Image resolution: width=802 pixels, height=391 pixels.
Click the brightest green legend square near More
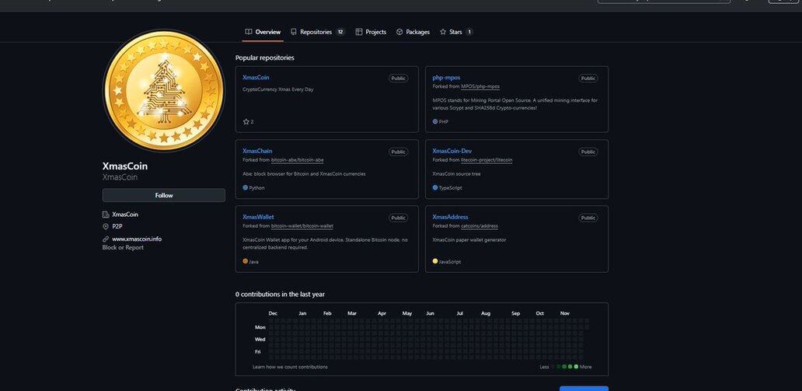pyautogui.click(x=576, y=367)
